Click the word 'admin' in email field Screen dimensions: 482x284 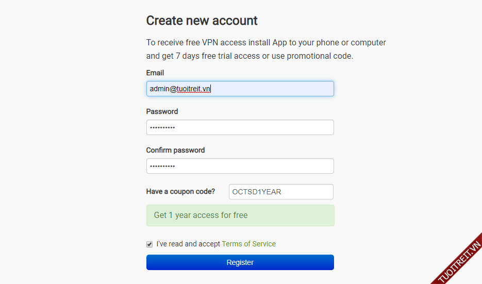point(159,89)
